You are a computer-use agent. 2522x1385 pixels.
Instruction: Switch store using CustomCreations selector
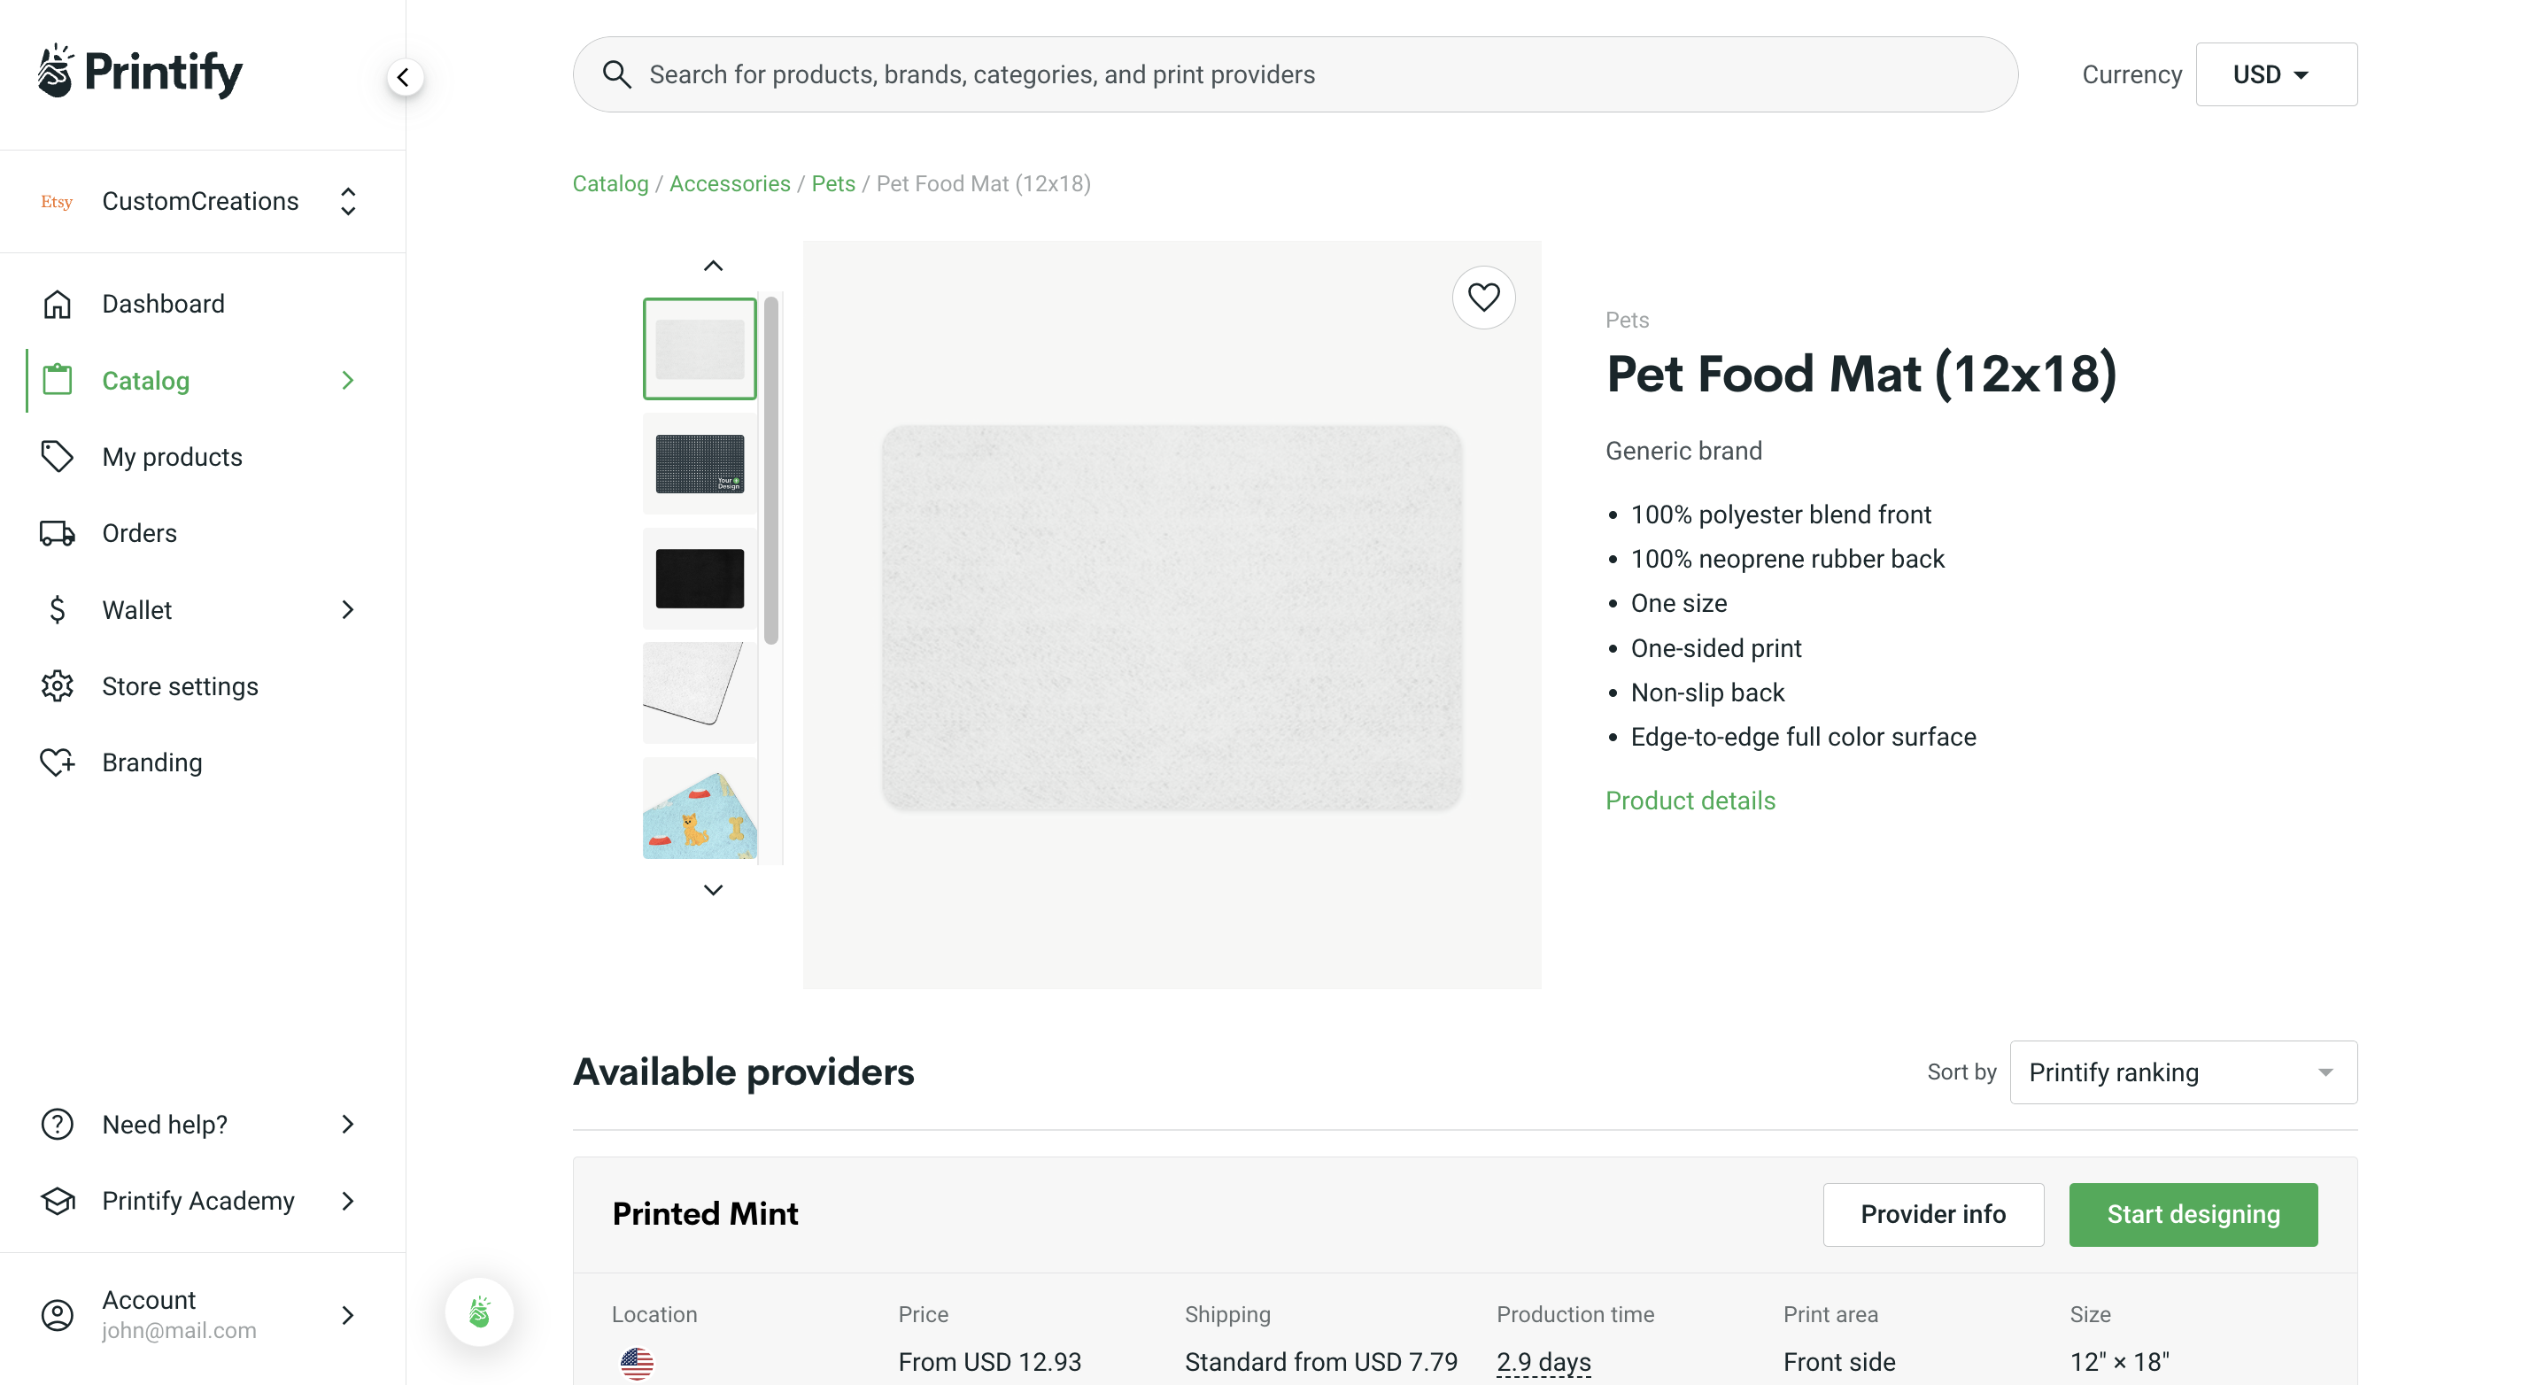click(x=202, y=202)
